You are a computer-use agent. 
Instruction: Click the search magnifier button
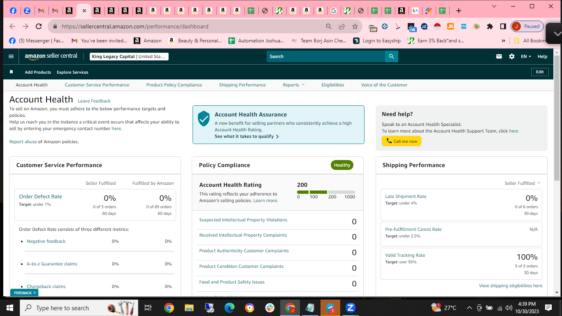(391, 56)
